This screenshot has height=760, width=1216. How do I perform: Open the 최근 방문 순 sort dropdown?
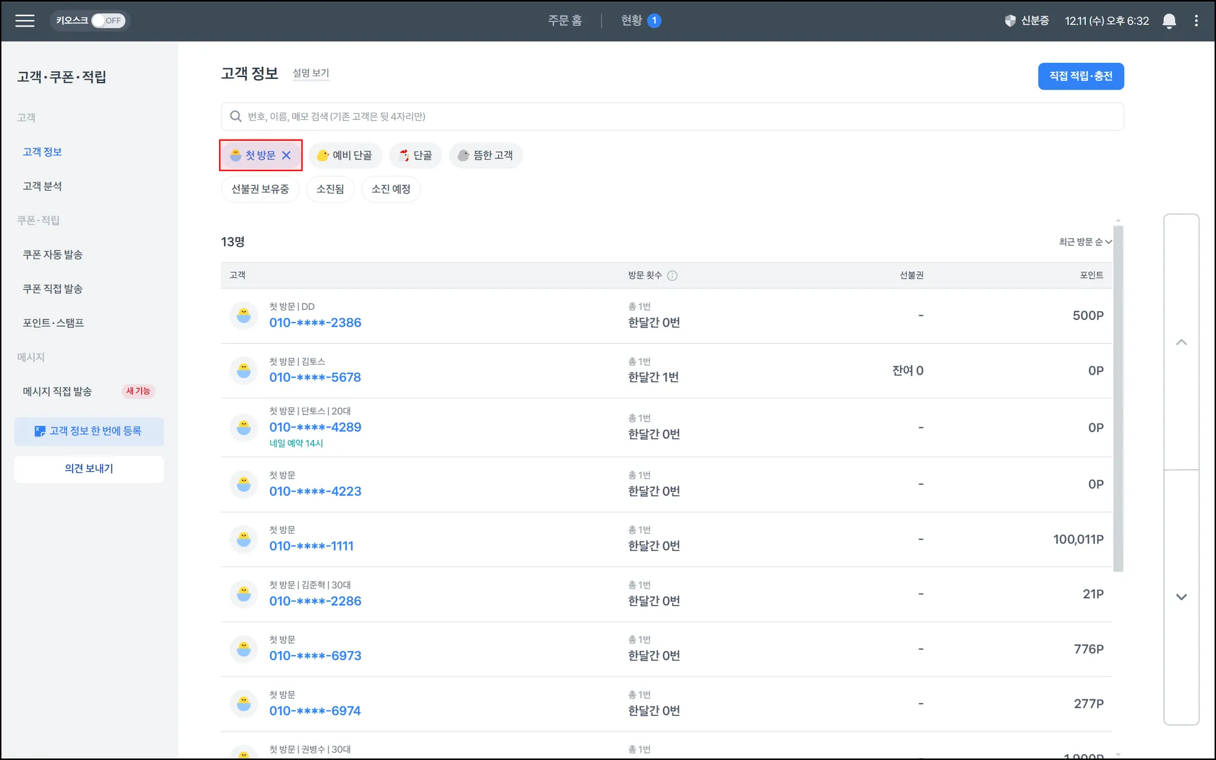(x=1085, y=242)
